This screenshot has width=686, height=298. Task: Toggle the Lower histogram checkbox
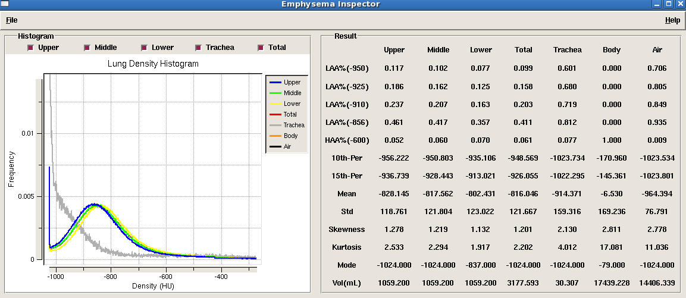(x=144, y=48)
